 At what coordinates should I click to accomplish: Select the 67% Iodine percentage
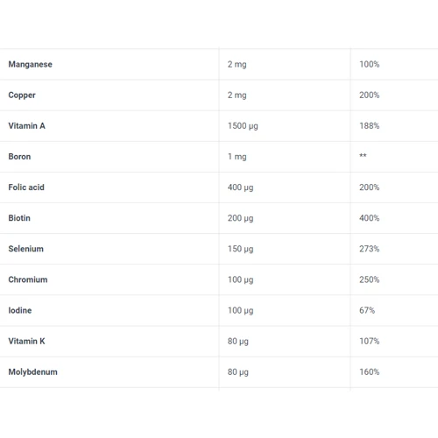(367, 310)
